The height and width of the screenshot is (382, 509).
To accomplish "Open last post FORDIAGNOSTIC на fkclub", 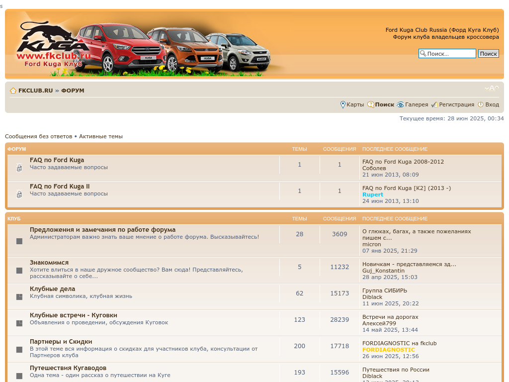I will (400, 343).
